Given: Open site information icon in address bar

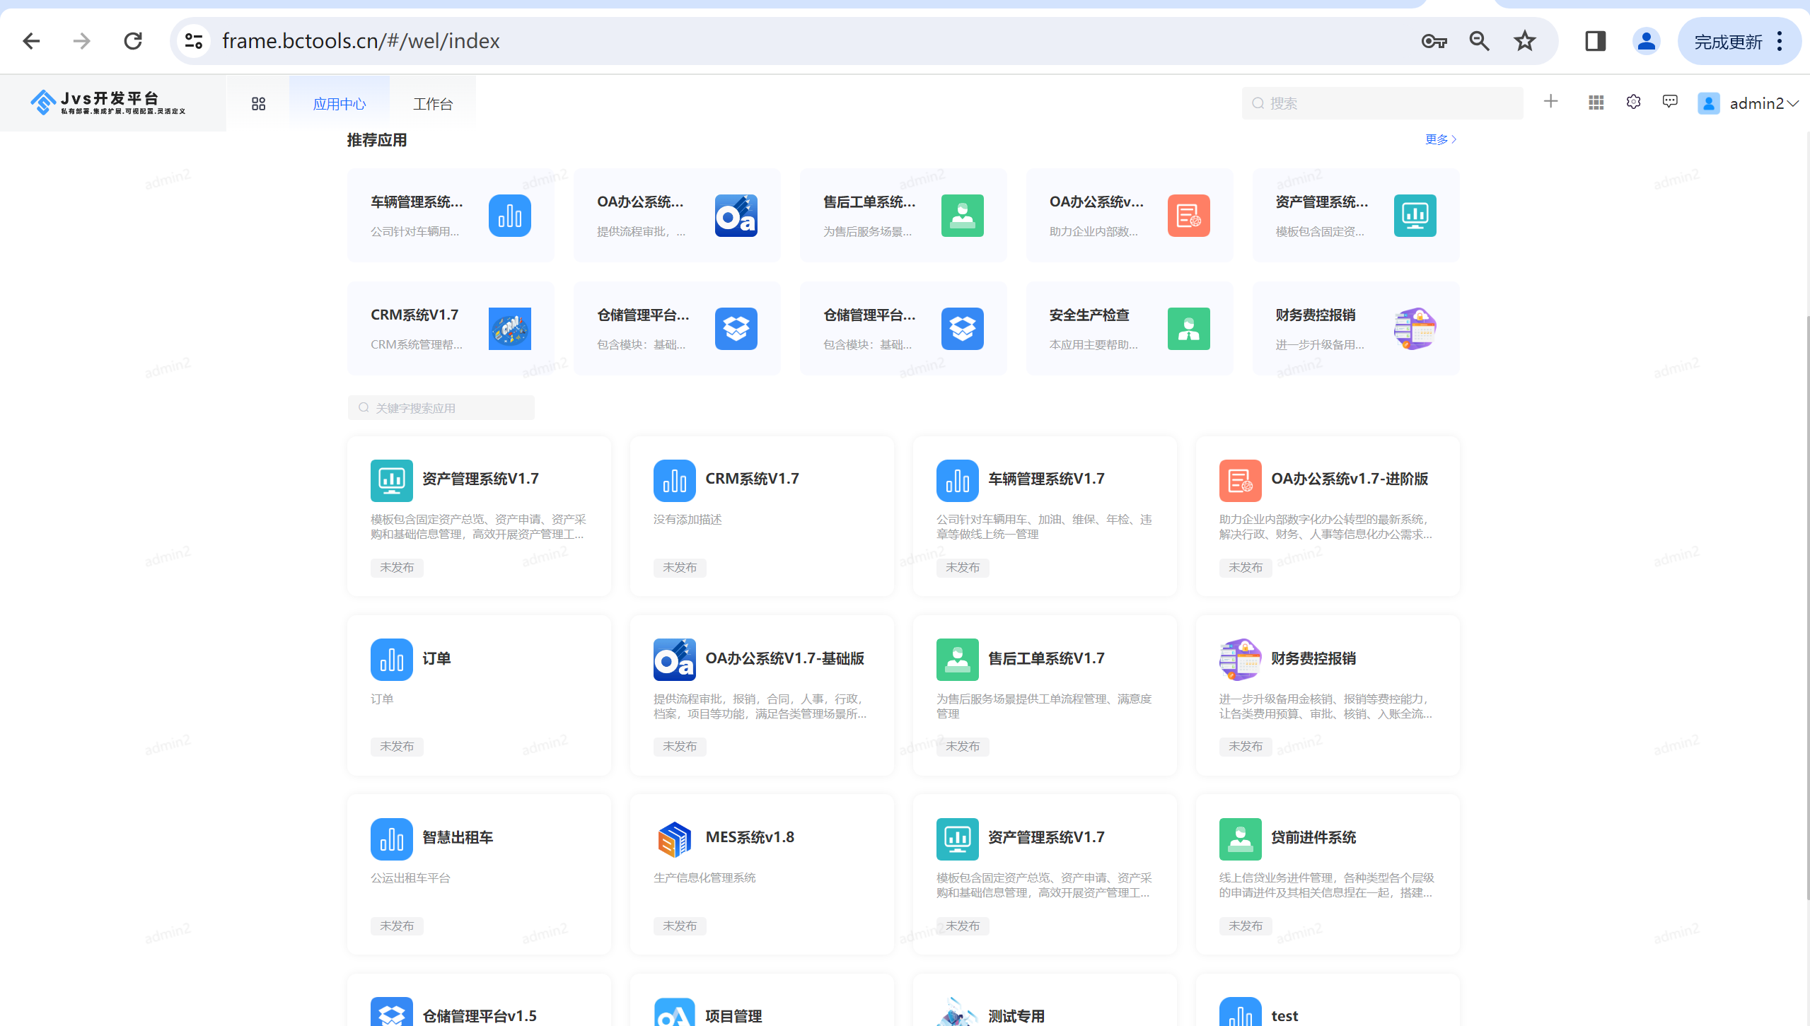Looking at the screenshot, I should point(194,41).
